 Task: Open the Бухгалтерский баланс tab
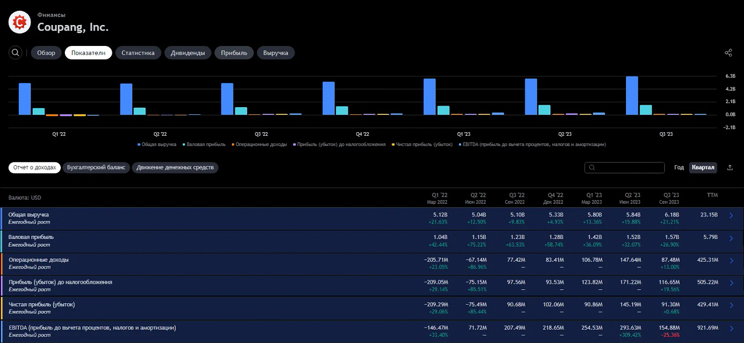[x=96, y=167]
